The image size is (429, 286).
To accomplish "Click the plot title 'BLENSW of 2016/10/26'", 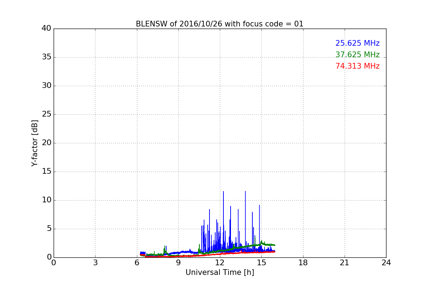I will [x=220, y=24].
